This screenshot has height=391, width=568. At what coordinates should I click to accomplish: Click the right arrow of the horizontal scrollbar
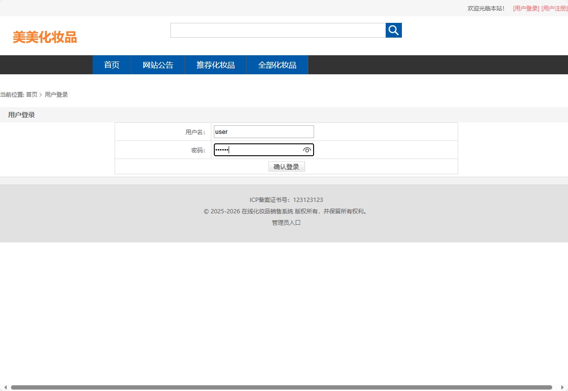[564, 387]
